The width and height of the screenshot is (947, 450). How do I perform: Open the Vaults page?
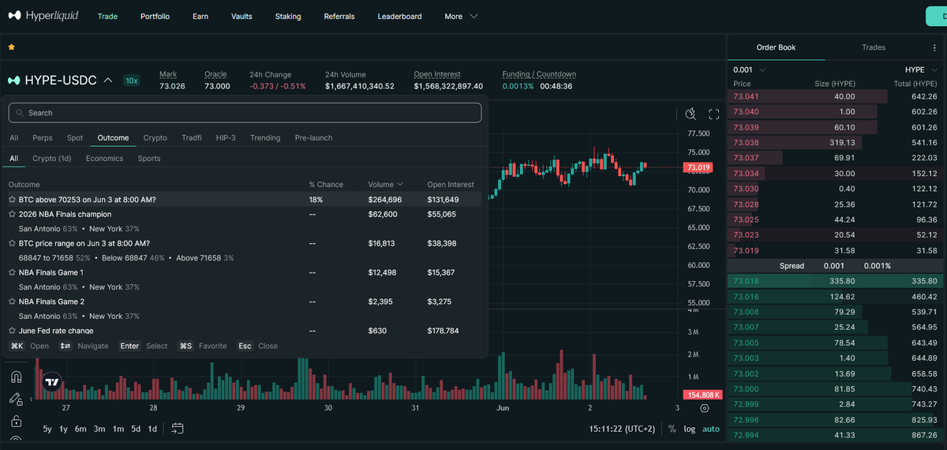point(242,16)
